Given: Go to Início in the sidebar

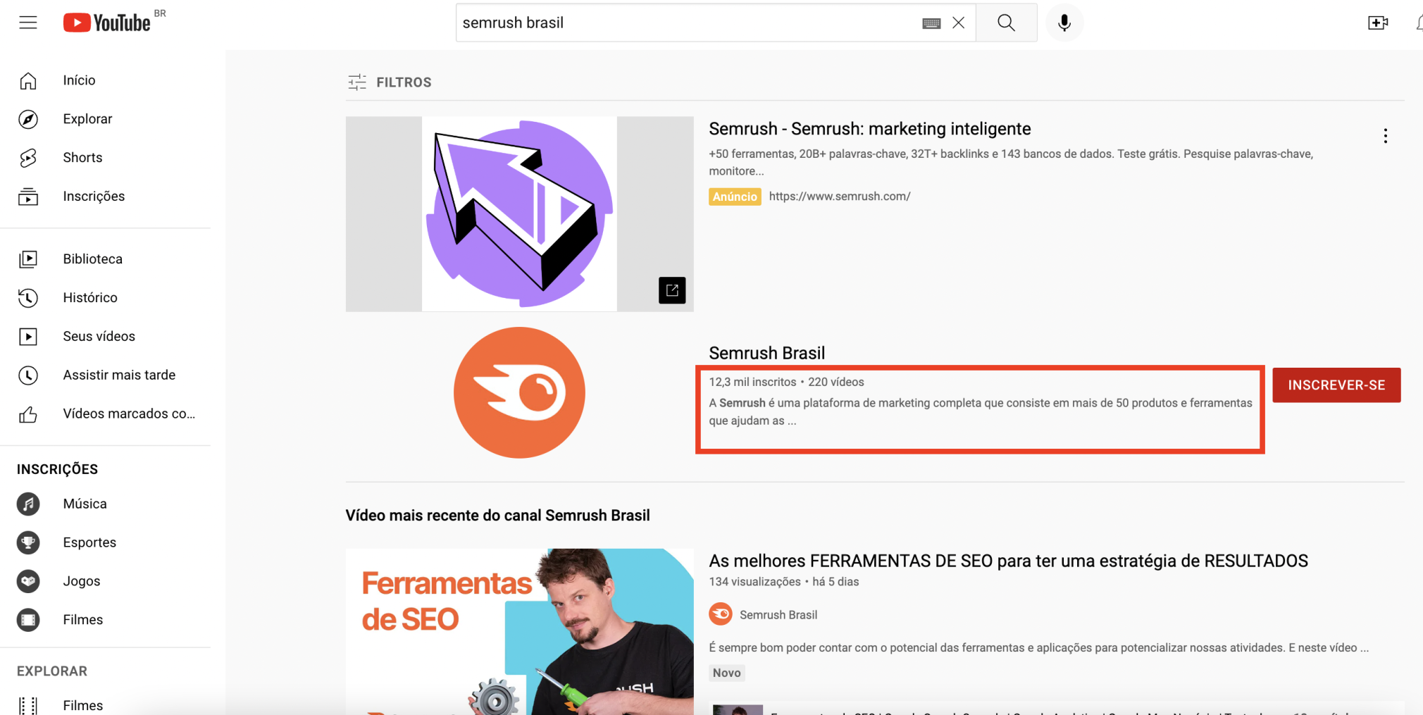Looking at the screenshot, I should [x=28, y=80].
